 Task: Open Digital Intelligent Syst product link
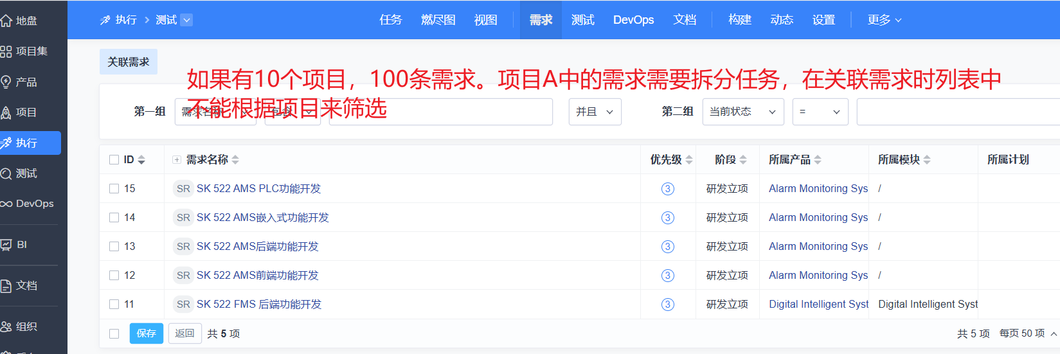pyautogui.click(x=818, y=304)
